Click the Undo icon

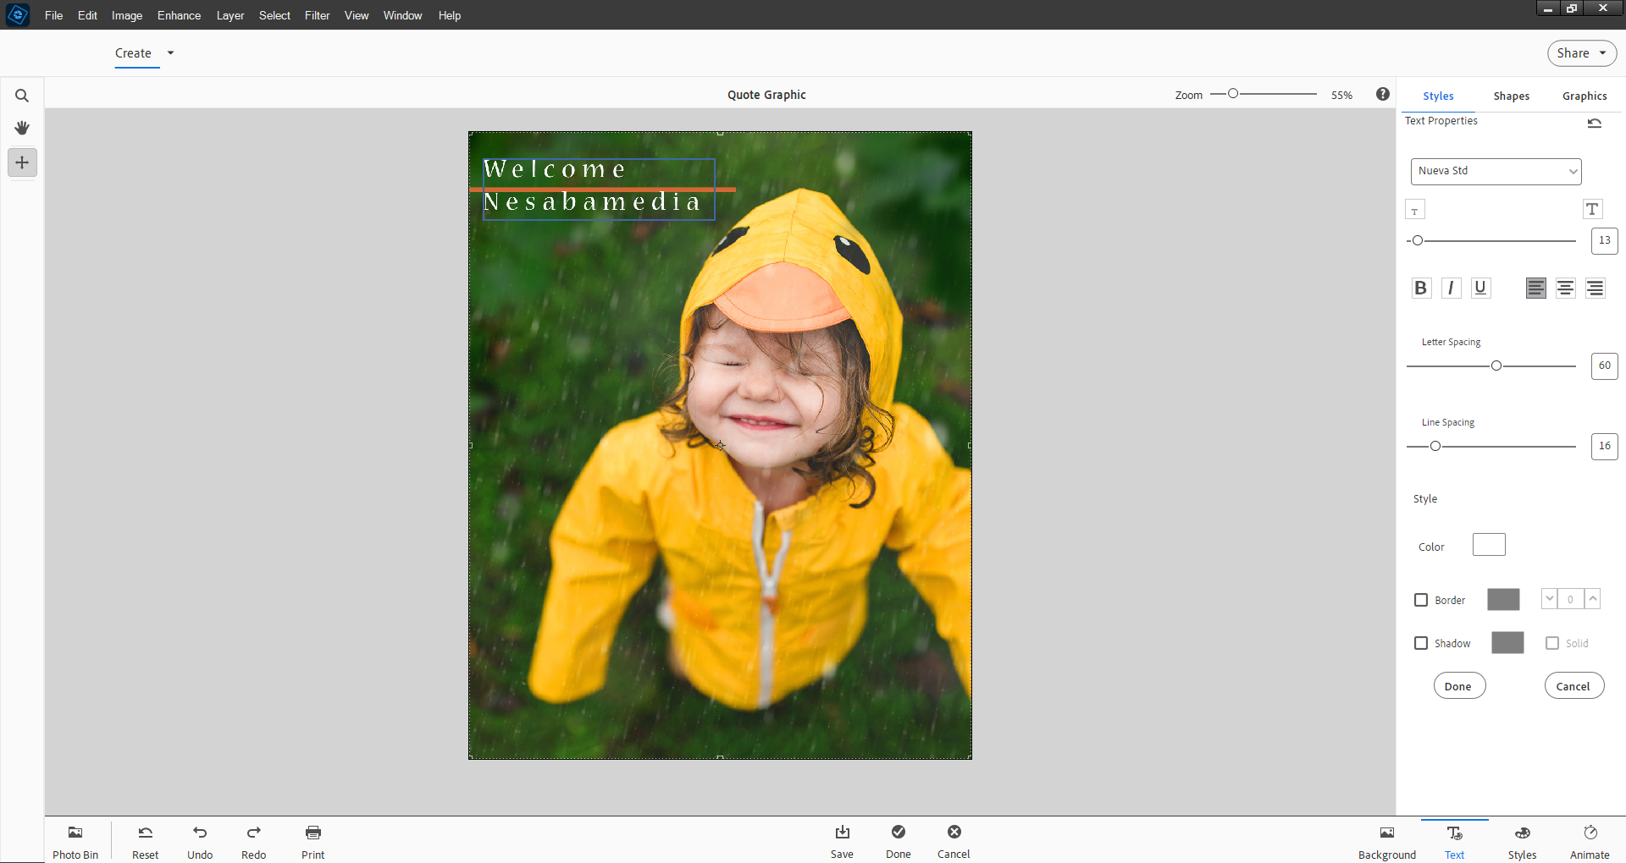200,833
